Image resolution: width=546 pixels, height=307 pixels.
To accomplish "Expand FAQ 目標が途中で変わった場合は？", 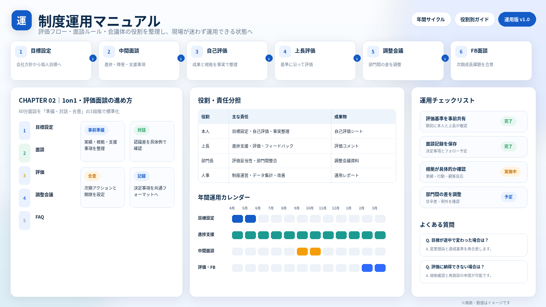I will [x=473, y=245].
